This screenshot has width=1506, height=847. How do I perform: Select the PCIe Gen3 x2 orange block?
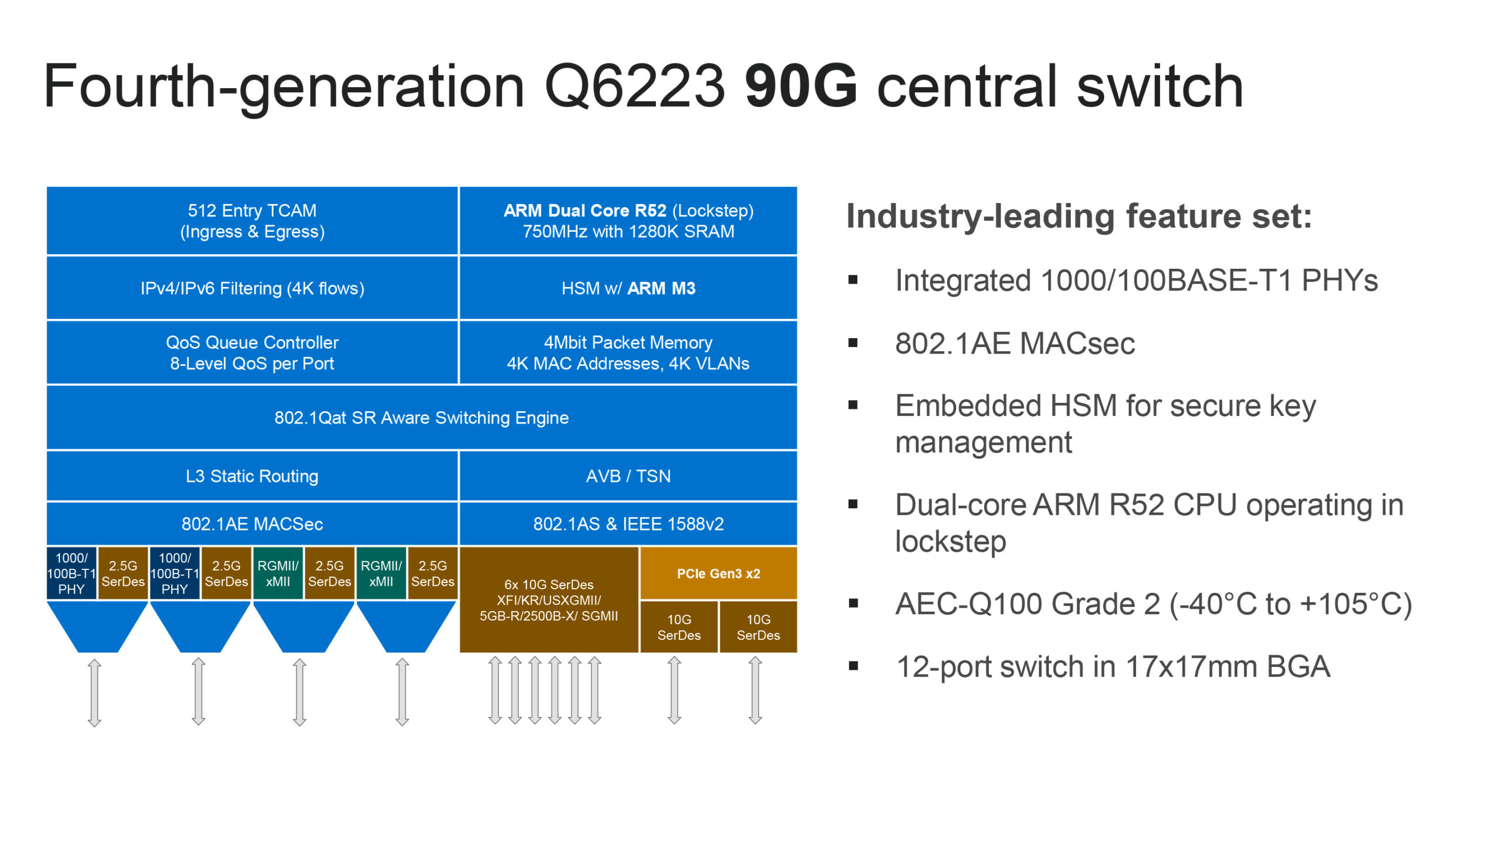pos(718,573)
